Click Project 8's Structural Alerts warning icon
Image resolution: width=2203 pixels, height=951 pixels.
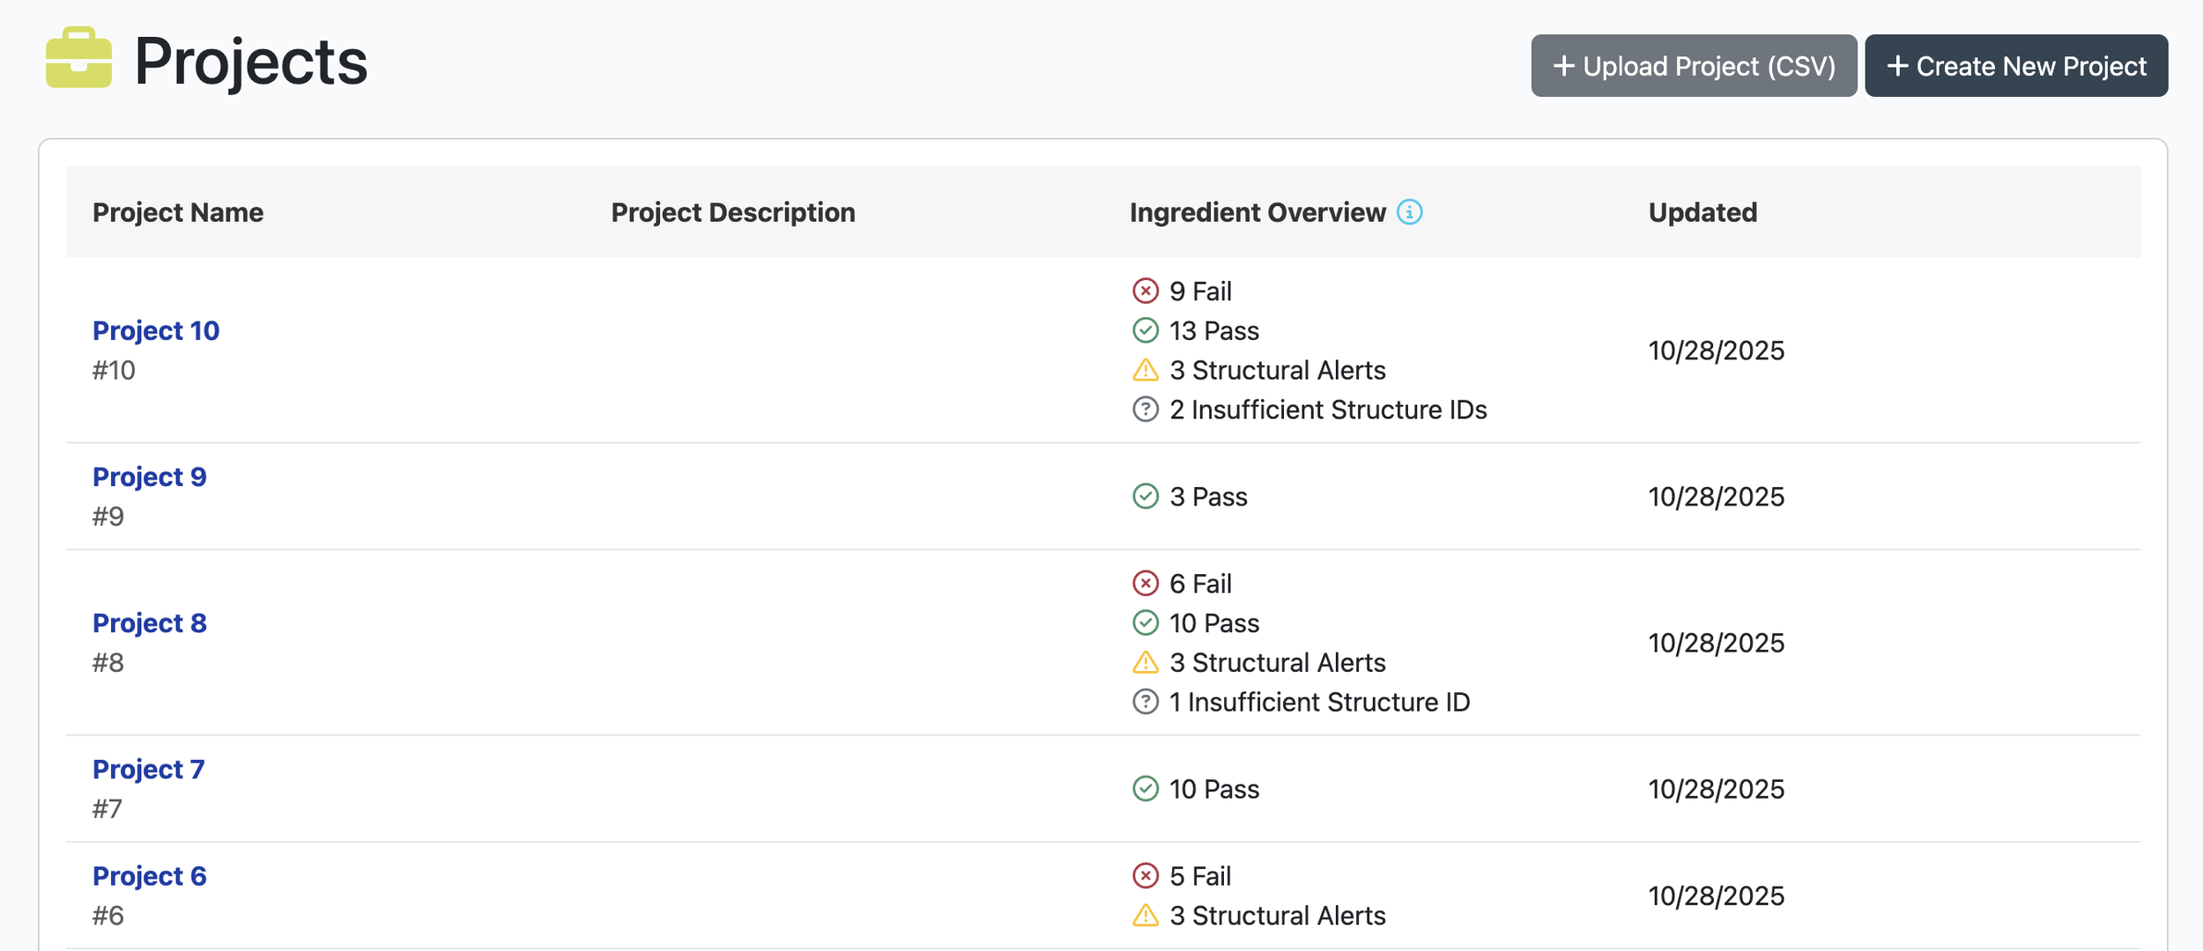point(1145,662)
